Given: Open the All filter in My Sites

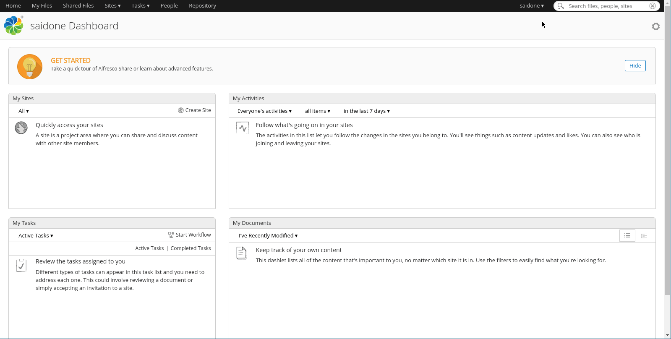Looking at the screenshot, I should [x=23, y=111].
